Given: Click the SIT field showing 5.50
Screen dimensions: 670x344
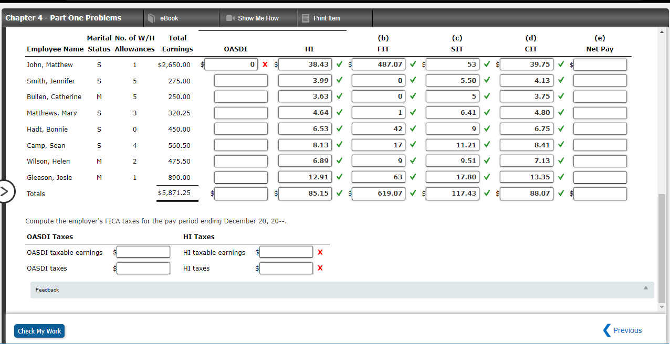Looking at the screenshot, I should (x=453, y=81).
